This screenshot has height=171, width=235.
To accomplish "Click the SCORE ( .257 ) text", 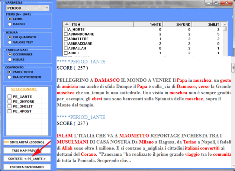I will tap(73, 68).
